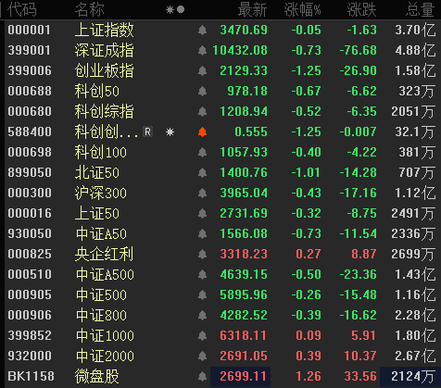Click the alert bell for 科创100

coord(202,153)
